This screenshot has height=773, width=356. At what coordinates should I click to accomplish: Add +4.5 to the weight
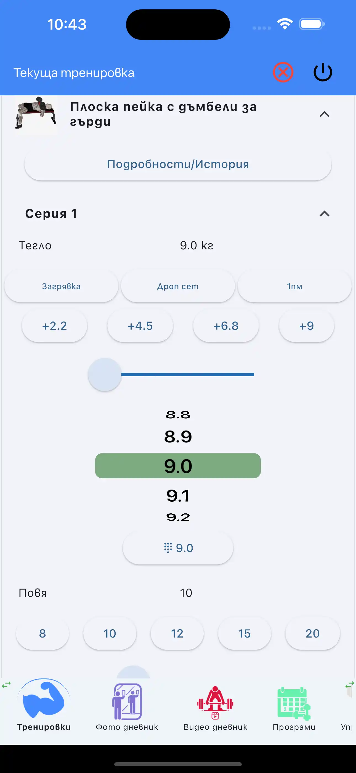click(140, 326)
